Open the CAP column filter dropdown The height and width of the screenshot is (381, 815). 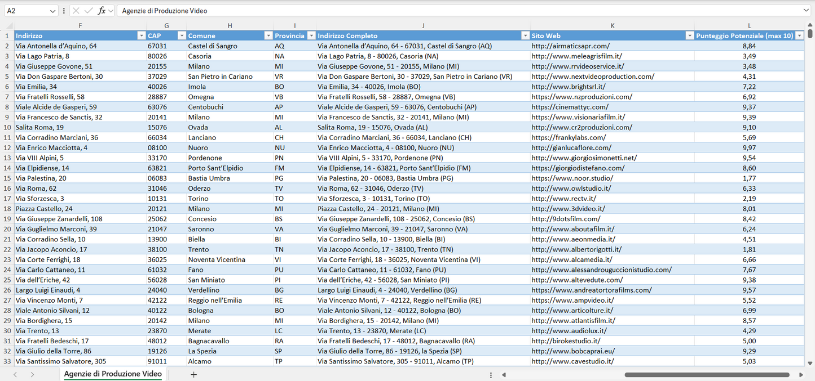(182, 35)
